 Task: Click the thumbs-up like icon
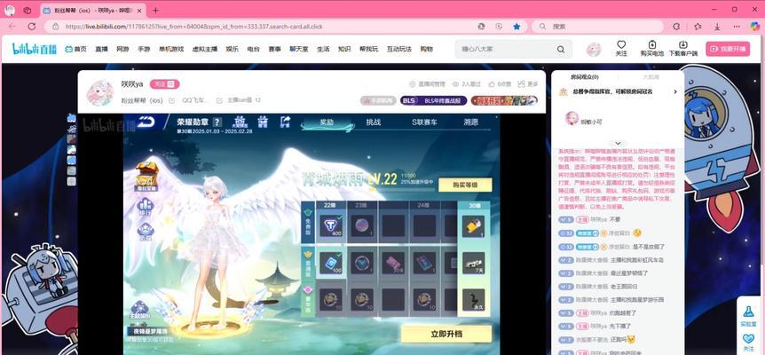pos(493,84)
